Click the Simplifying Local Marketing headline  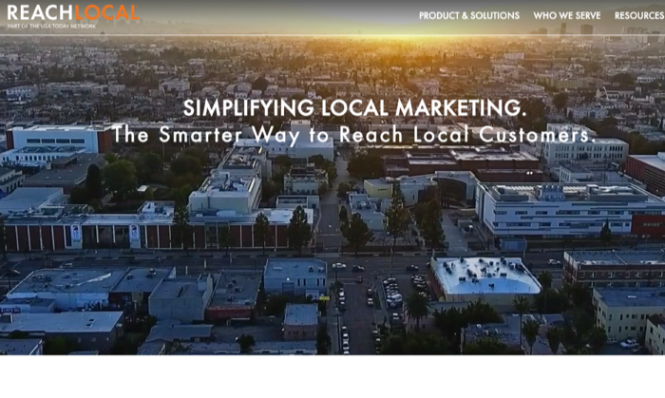tap(354, 108)
